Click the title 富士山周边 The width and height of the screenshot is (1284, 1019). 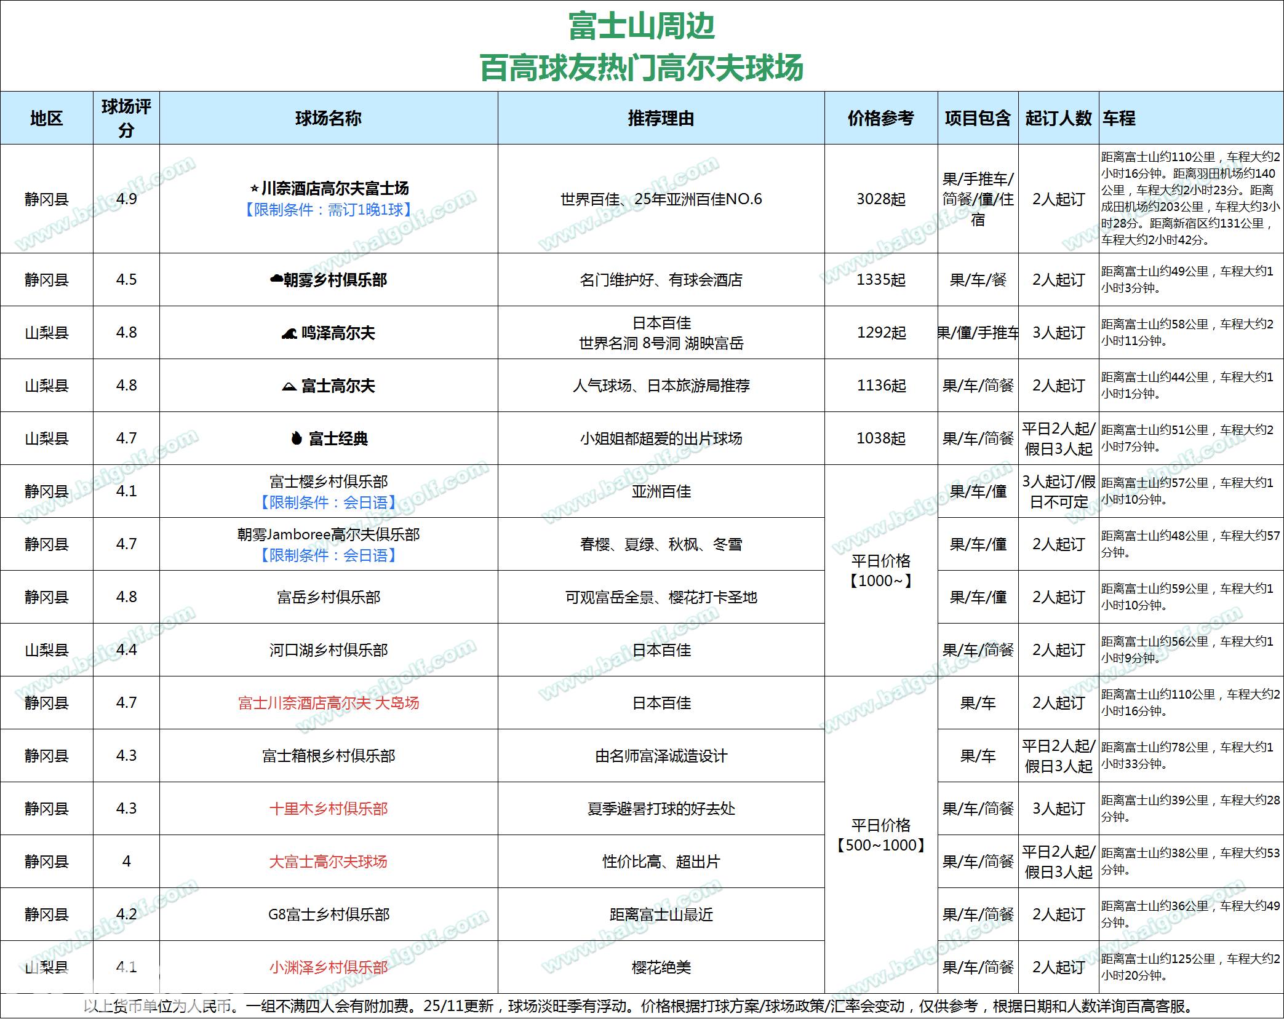641,26
